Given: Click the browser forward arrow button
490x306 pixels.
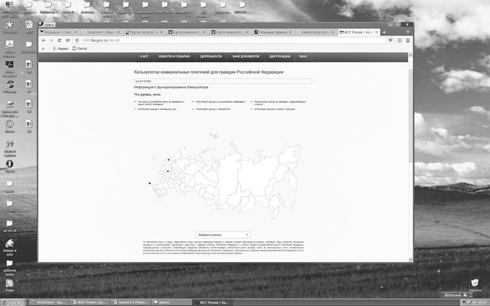Looking at the screenshot, I should pyautogui.click(x=51, y=40).
